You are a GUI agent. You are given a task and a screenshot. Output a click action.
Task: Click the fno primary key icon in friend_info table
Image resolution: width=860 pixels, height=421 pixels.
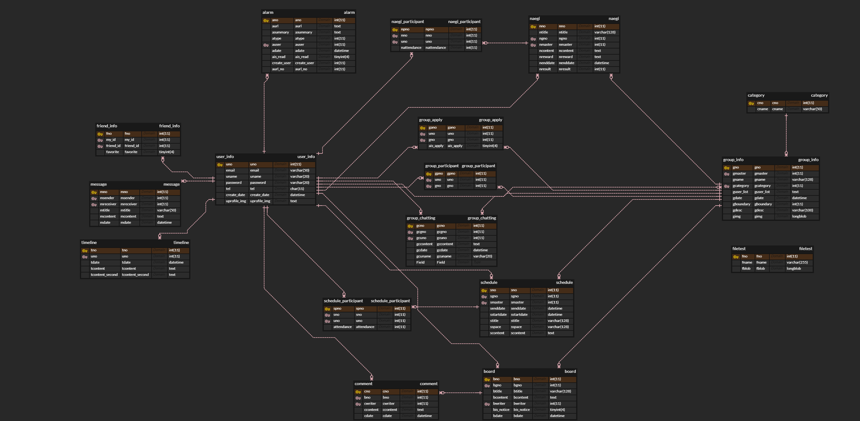[100, 134]
